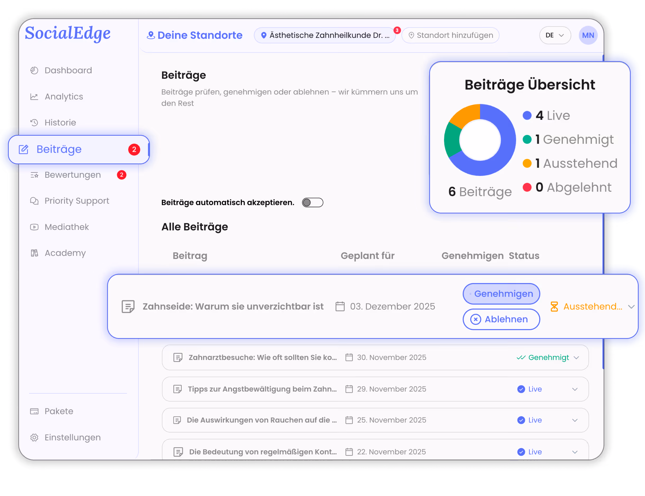Click the Einstellungen gear icon
Image resolution: width=645 pixels, height=496 pixels.
tap(35, 438)
